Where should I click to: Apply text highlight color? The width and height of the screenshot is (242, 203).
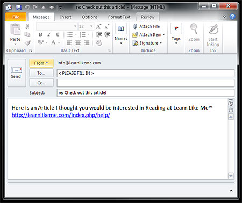point(41,42)
